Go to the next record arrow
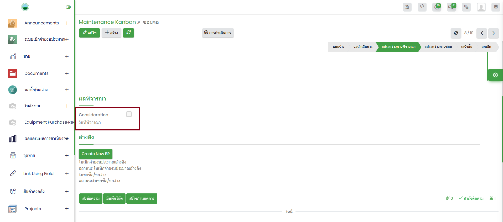The height and width of the screenshot is (222, 503). pyautogui.click(x=493, y=33)
